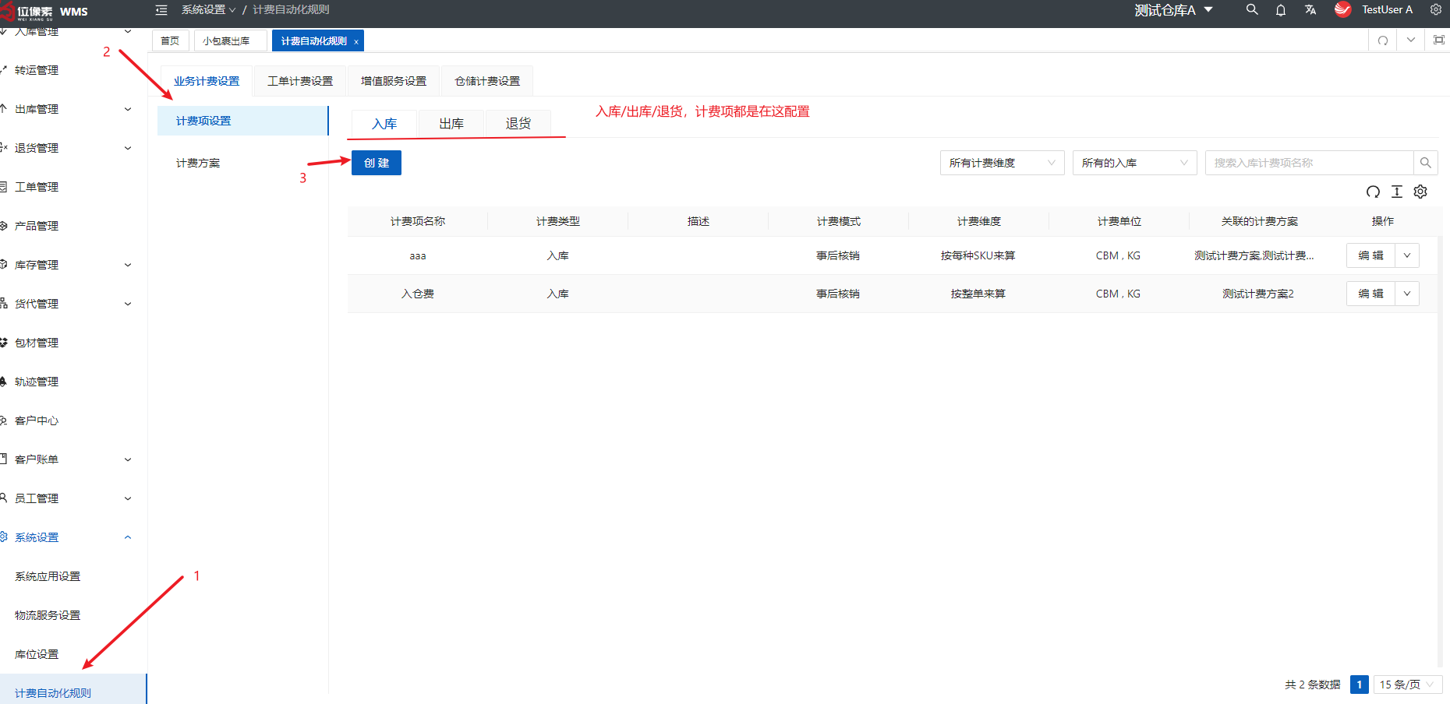Expand more actions arrow for aaa row
This screenshot has height=704, width=1450.
1407,255
